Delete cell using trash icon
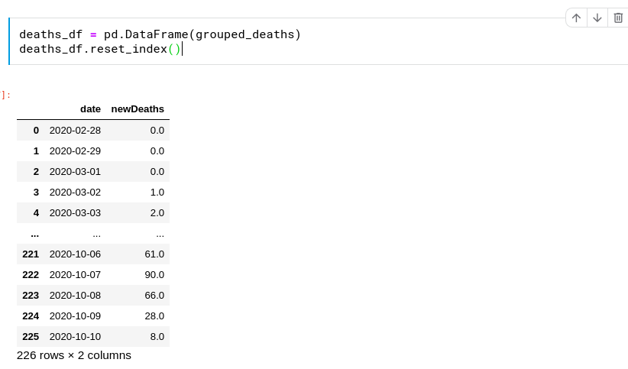The height and width of the screenshot is (369, 628). coord(618,18)
